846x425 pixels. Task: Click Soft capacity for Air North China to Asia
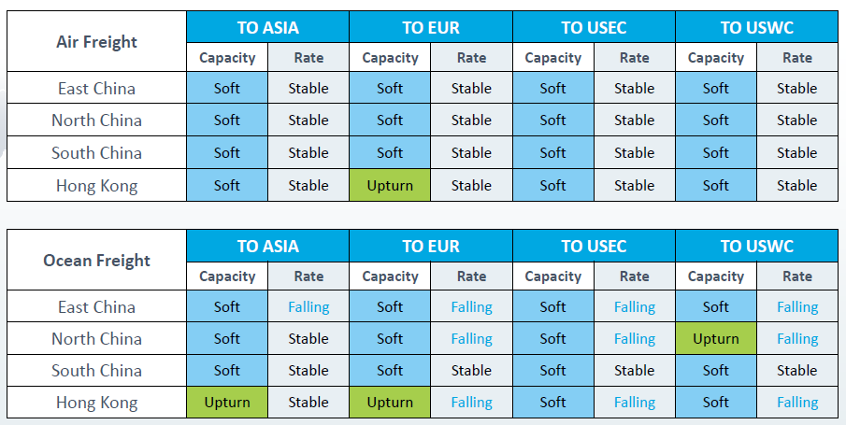(227, 120)
